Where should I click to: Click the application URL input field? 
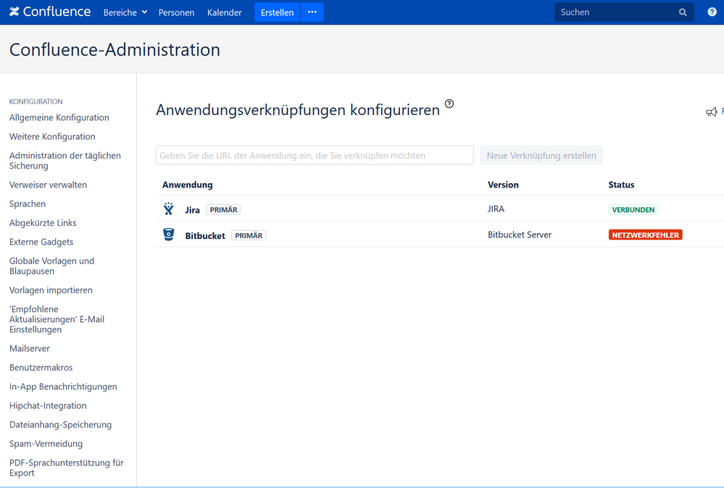coord(315,156)
